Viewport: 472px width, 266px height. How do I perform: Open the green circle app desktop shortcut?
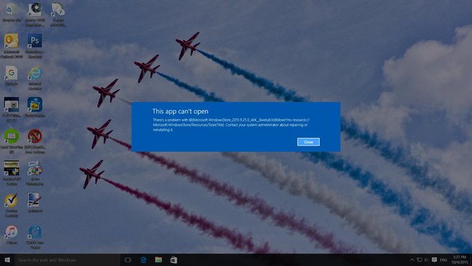pyautogui.click(x=12, y=141)
